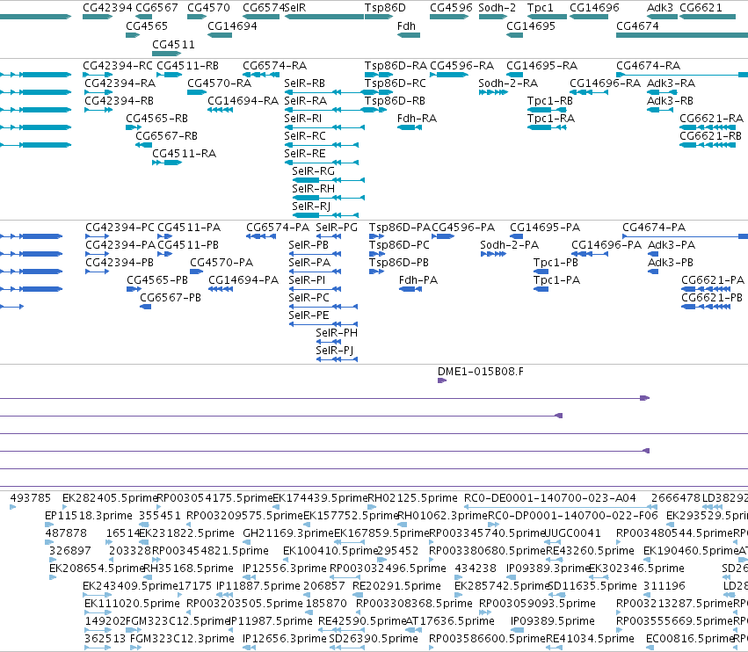Select EST label 311196
The height and width of the screenshot is (652, 748).
point(664,586)
